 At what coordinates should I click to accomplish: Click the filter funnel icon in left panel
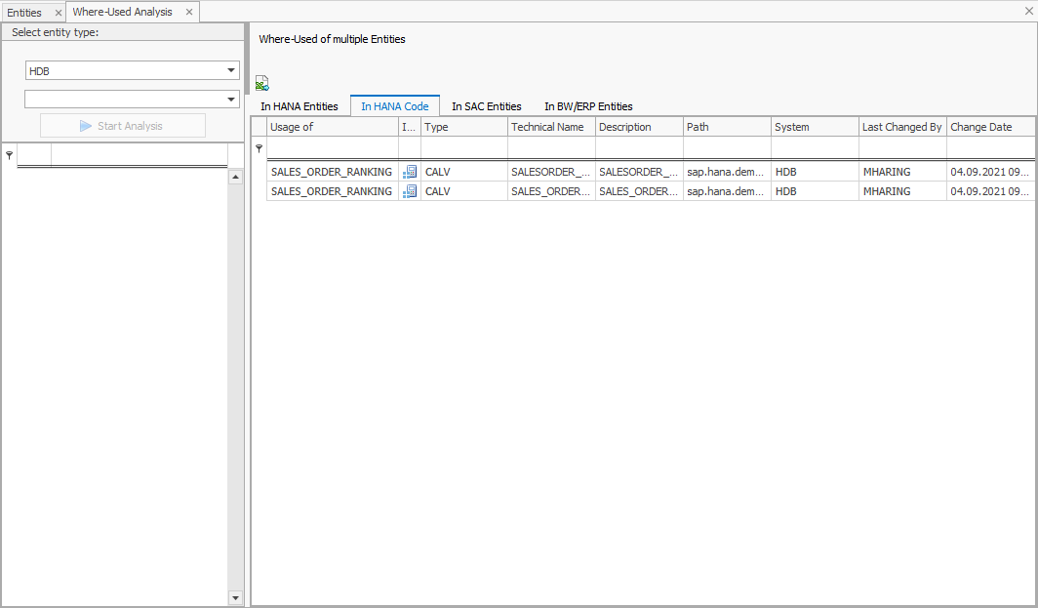[x=9, y=154]
